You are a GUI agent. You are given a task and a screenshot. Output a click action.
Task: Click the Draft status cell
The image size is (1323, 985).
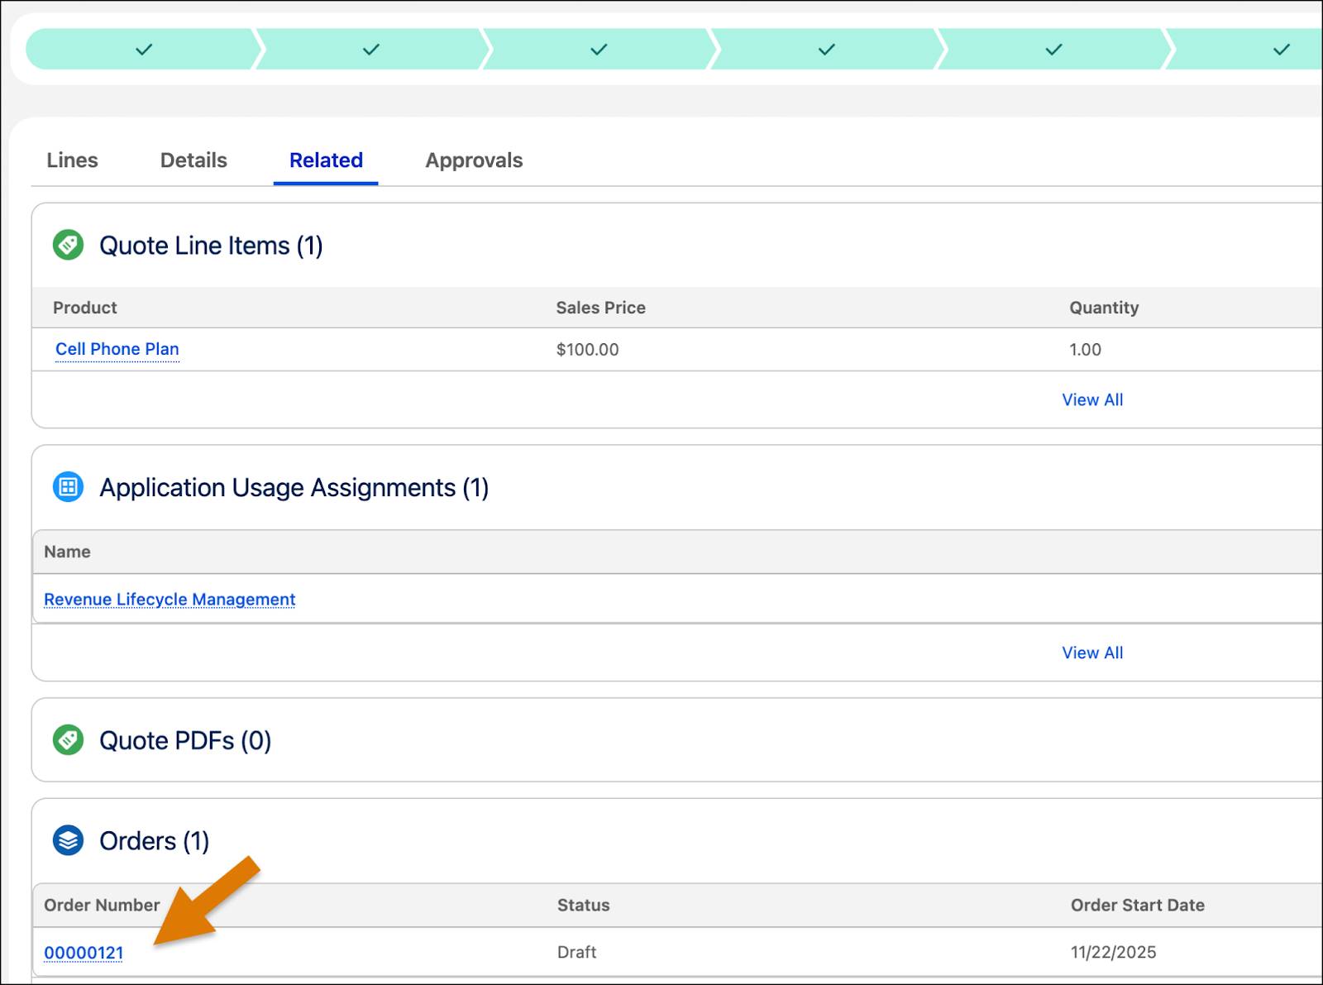(x=576, y=952)
